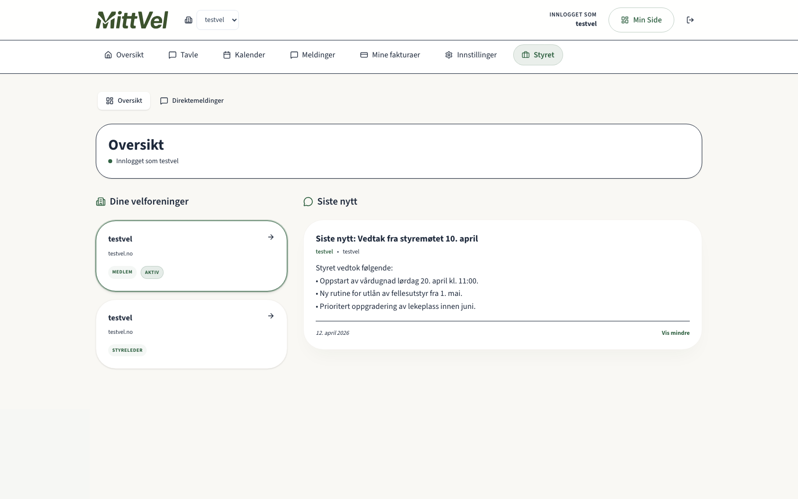Click the calendar icon in the navigation
798x499 pixels.
(227, 55)
